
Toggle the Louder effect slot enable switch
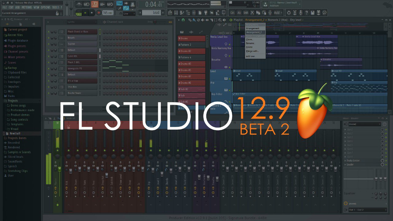(386, 165)
